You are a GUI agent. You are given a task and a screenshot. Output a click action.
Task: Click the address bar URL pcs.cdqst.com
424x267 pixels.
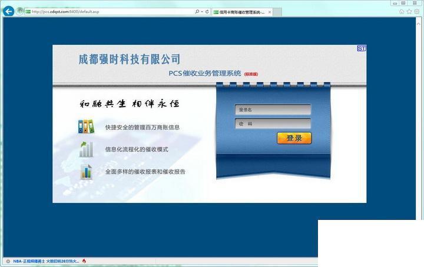(x=65, y=12)
